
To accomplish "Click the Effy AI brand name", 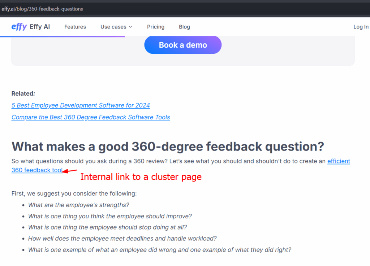I will click(40, 27).
